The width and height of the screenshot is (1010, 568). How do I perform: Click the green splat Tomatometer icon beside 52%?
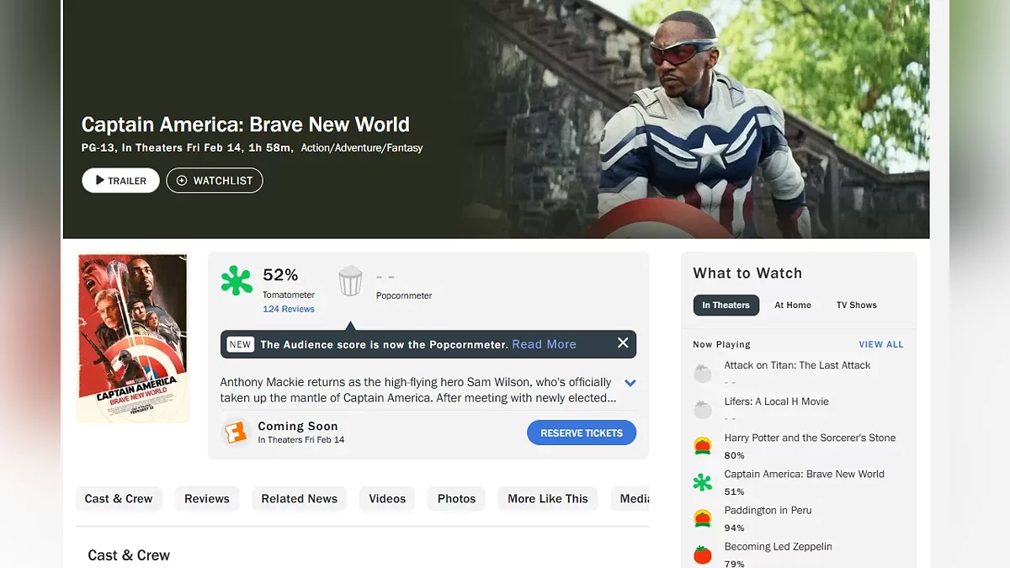pyautogui.click(x=237, y=281)
